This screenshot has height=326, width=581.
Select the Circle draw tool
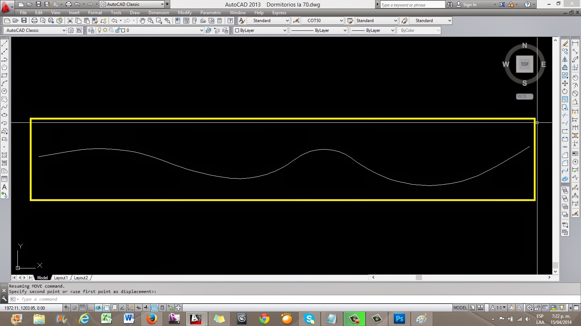tap(4, 91)
